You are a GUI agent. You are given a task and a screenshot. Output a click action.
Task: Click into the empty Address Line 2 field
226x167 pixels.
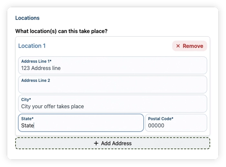click(112, 87)
